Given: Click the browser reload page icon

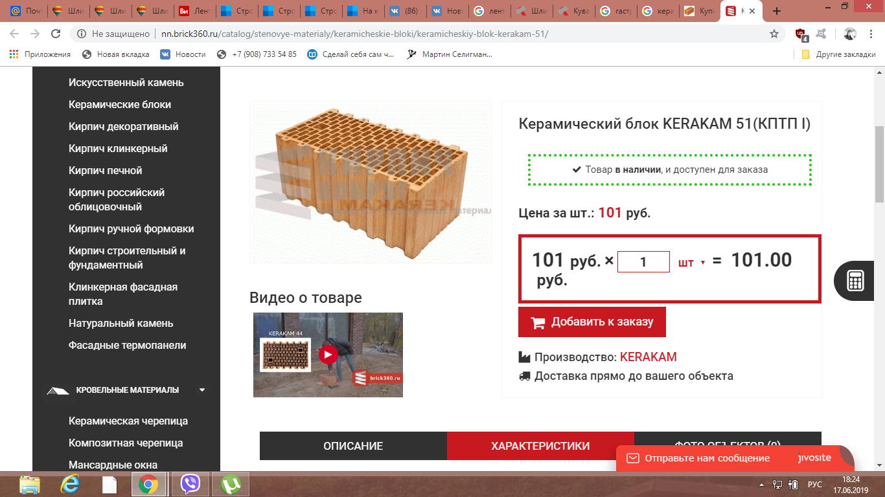Looking at the screenshot, I should click(x=56, y=34).
